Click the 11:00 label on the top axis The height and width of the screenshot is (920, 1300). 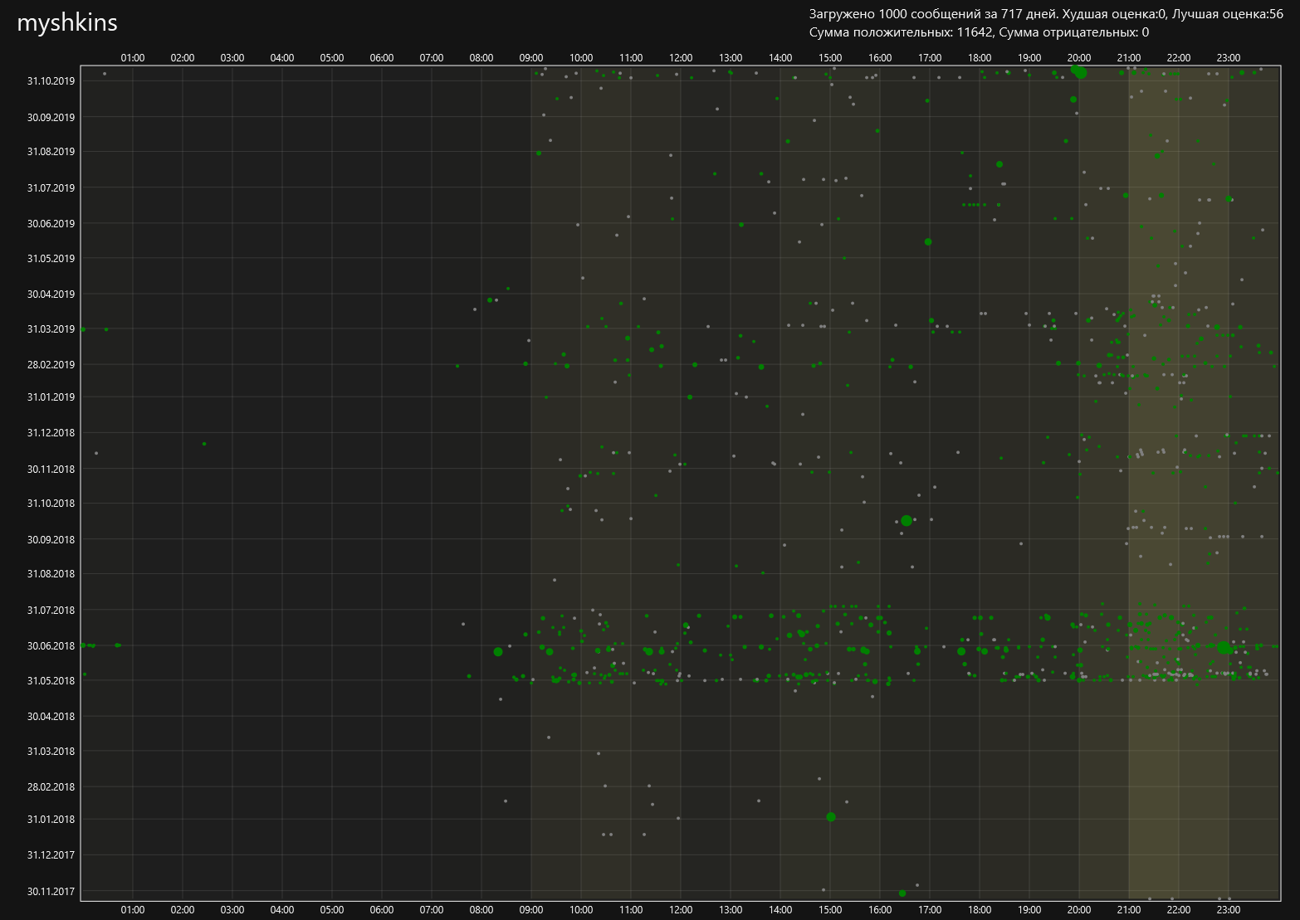click(631, 57)
